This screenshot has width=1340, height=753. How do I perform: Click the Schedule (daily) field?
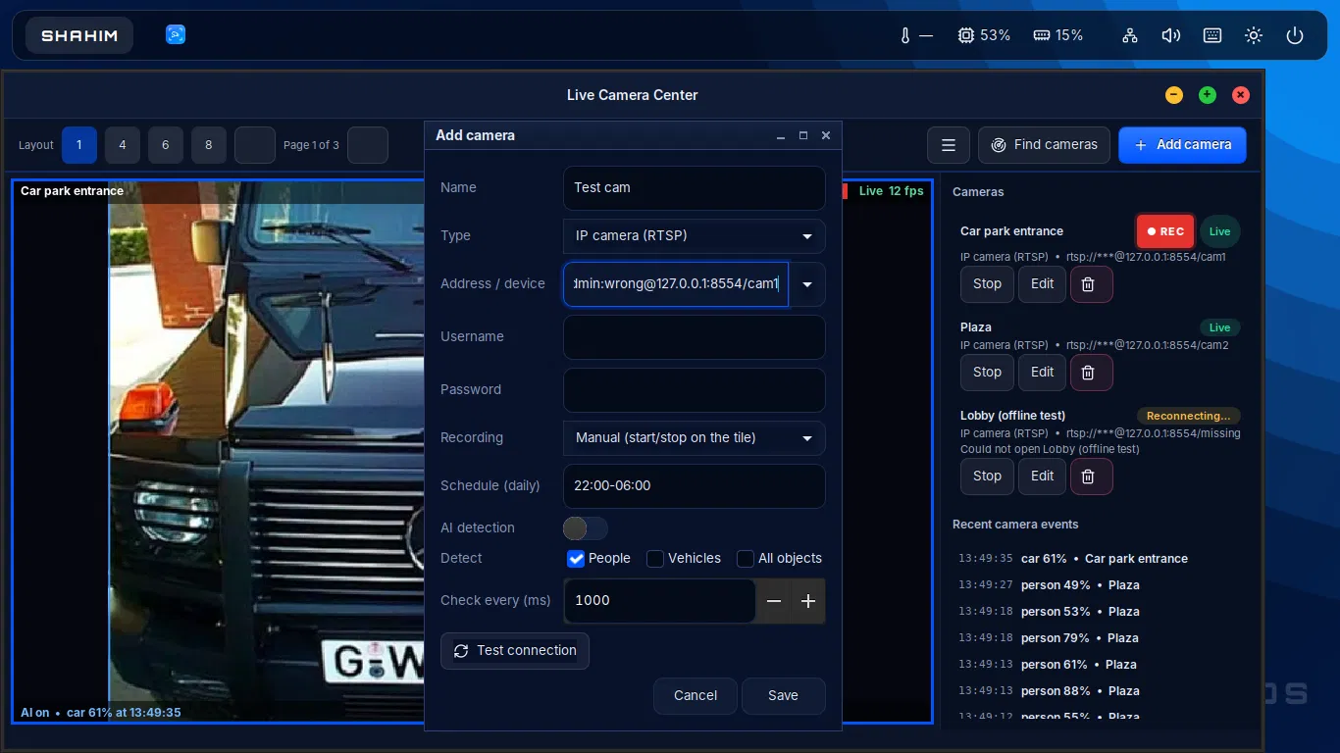[695, 486]
